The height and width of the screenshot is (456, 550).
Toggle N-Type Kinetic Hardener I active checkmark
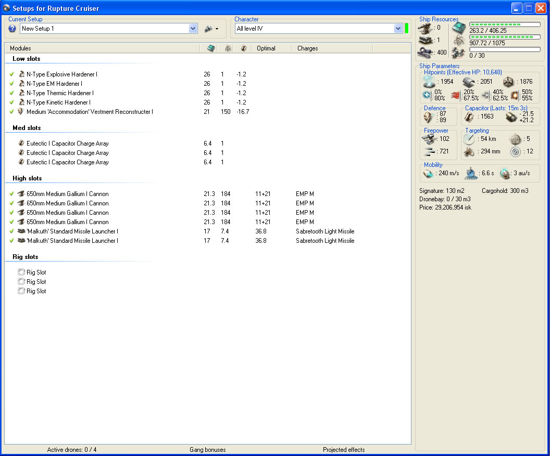pos(11,102)
